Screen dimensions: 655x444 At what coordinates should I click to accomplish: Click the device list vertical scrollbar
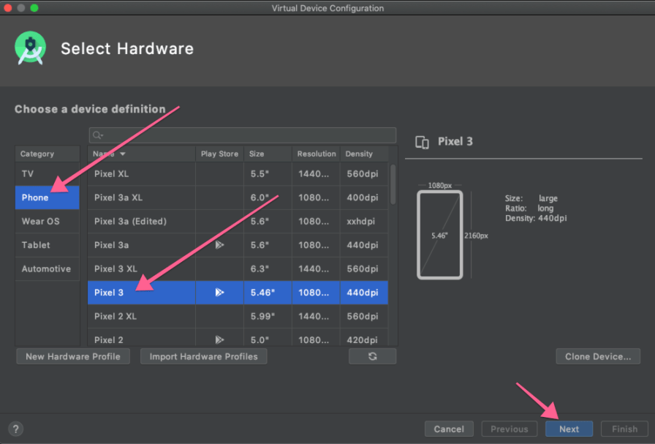coord(393,183)
